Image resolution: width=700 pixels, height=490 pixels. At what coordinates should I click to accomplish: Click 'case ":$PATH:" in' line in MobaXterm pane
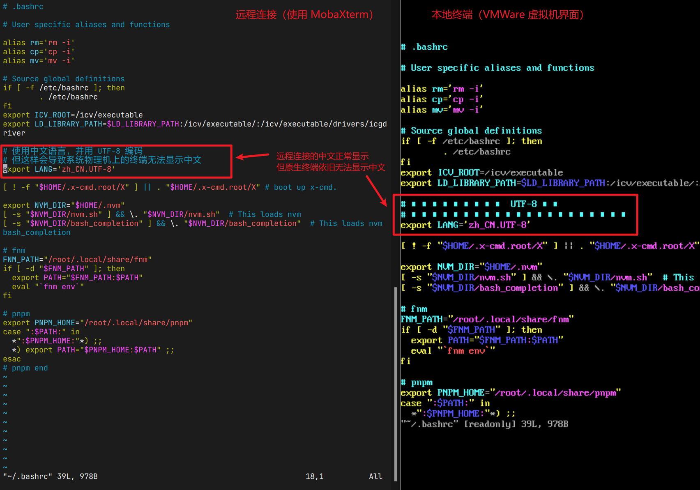point(41,332)
